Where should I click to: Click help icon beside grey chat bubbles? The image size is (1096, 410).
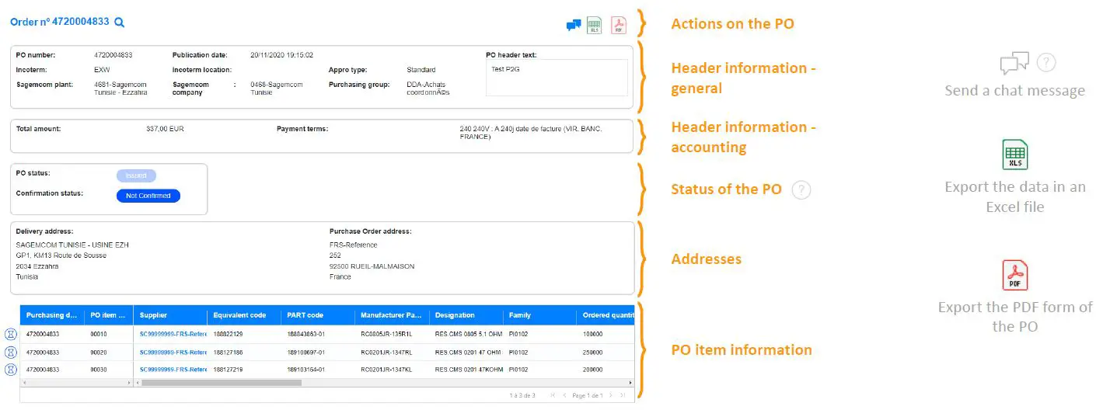click(1047, 62)
